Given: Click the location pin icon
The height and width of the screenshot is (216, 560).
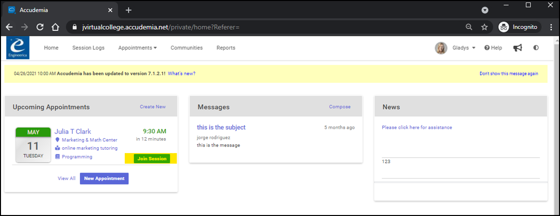Looking at the screenshot, I should [57, 140].
